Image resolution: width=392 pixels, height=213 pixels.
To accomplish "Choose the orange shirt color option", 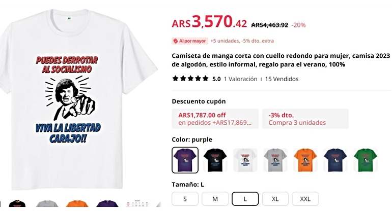I will coord(305,160).
